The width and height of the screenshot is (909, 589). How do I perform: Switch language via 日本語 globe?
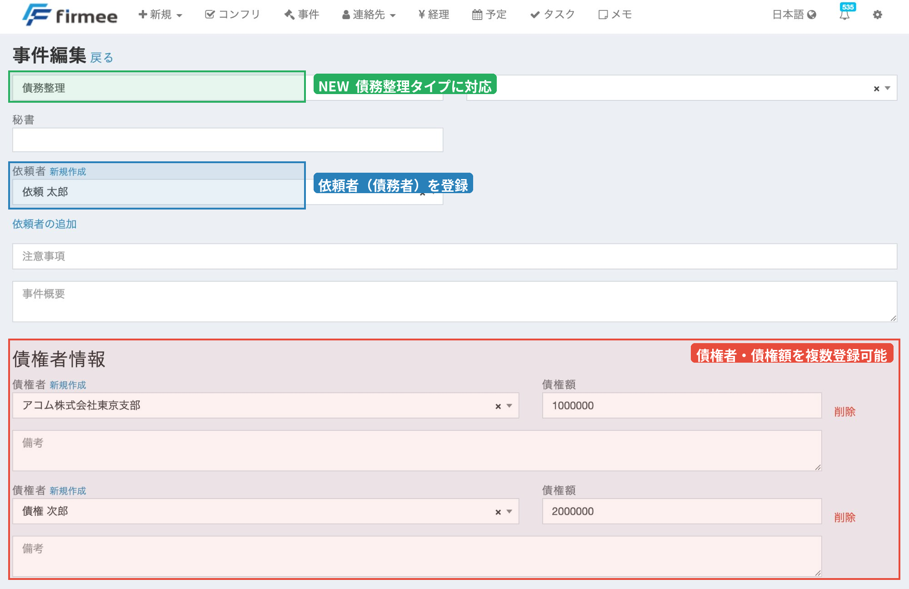[x=794, y=15]
